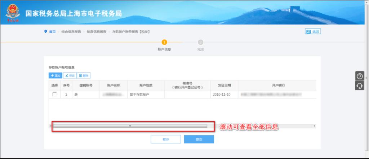Select step 2 完成 circle
Screen dimensions: 369x159
[201, 42]
